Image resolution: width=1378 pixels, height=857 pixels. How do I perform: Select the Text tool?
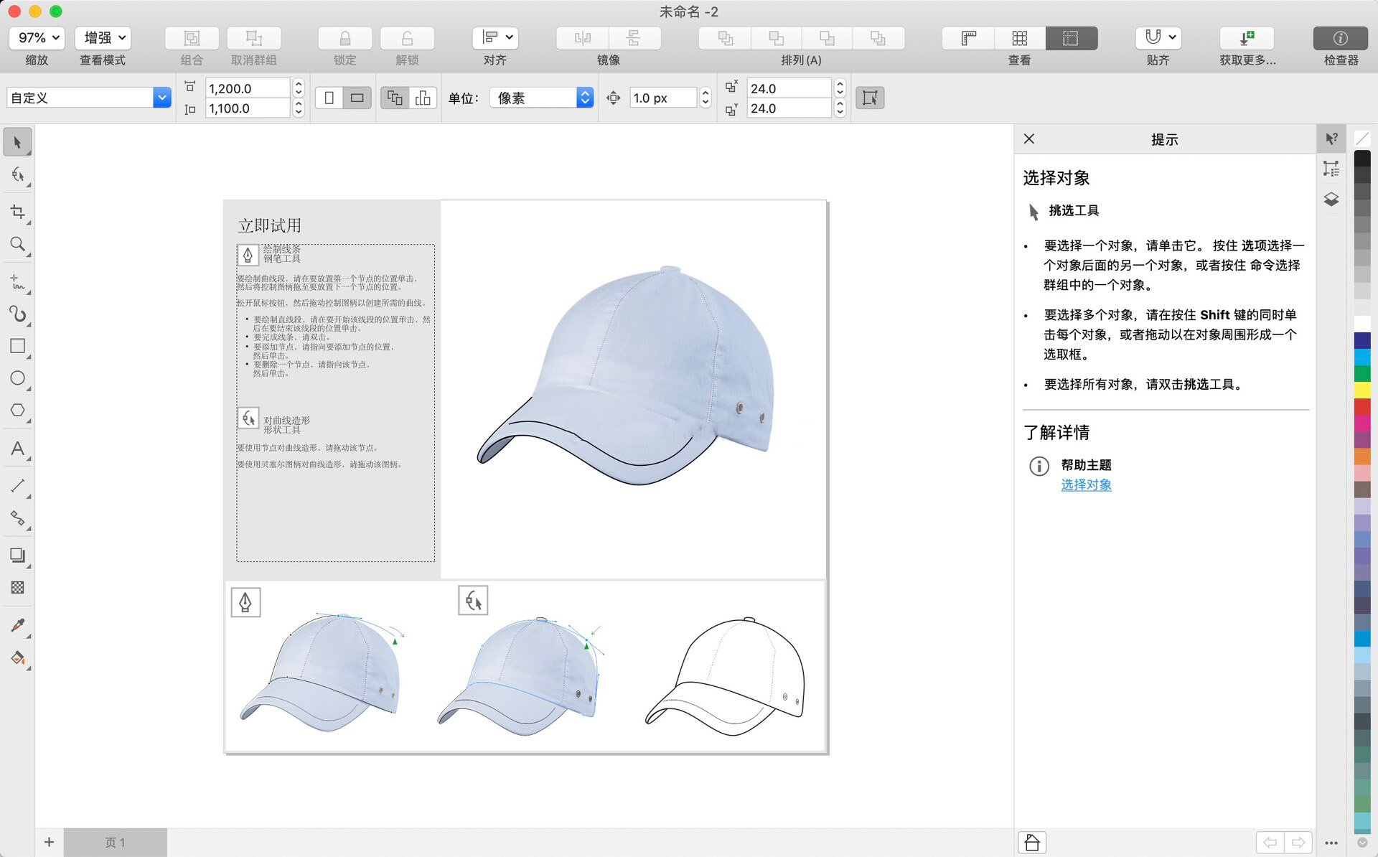[x=18, y=449]
